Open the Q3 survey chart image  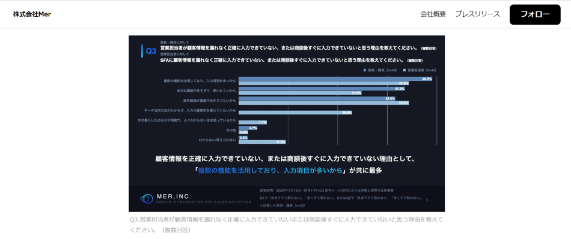[287, 123]
